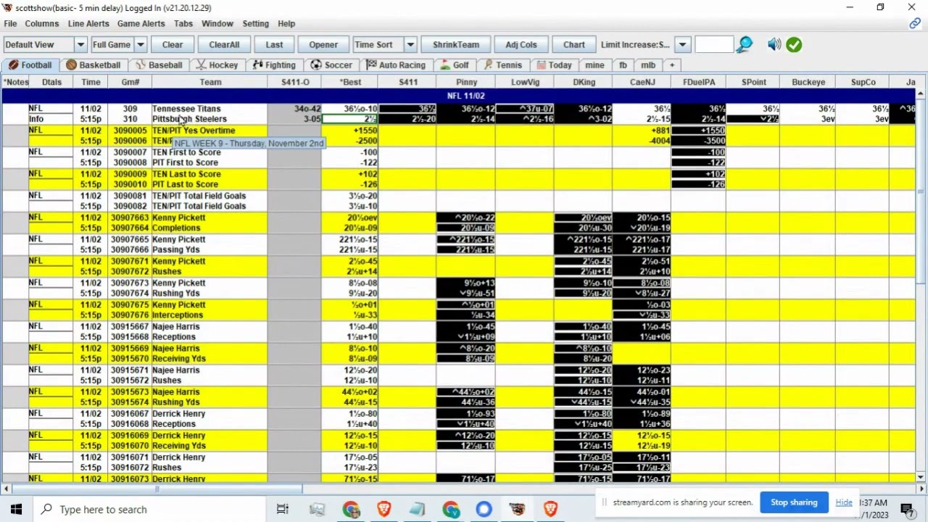Click the green checkmark status icon
The width and height of the screenshot is (928, 522).
pos(794,45)
